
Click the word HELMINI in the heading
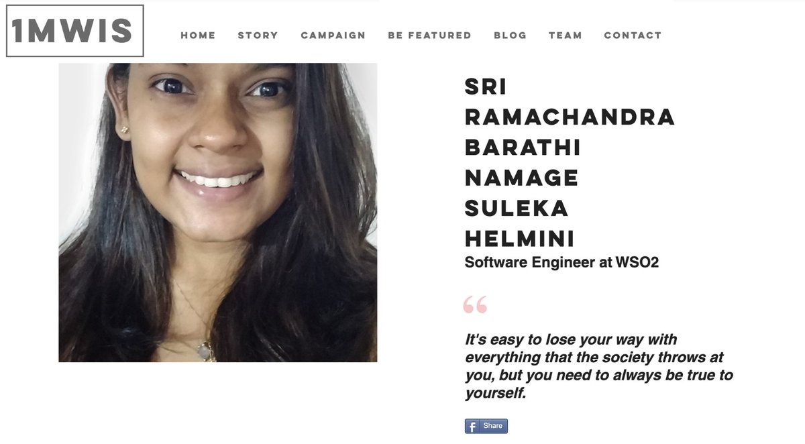pos(520,239)
